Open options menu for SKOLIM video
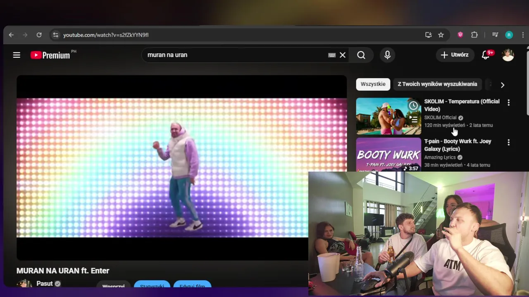The width and height of the screenshot is (529, 297). 508,102
